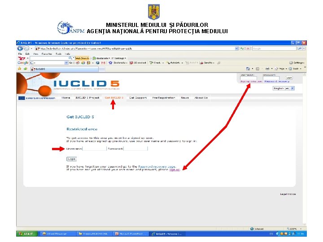This screenshot has width=323, height=242.
Task: Click the Sign up new user link at top
Action: click(x=251, y=82)
